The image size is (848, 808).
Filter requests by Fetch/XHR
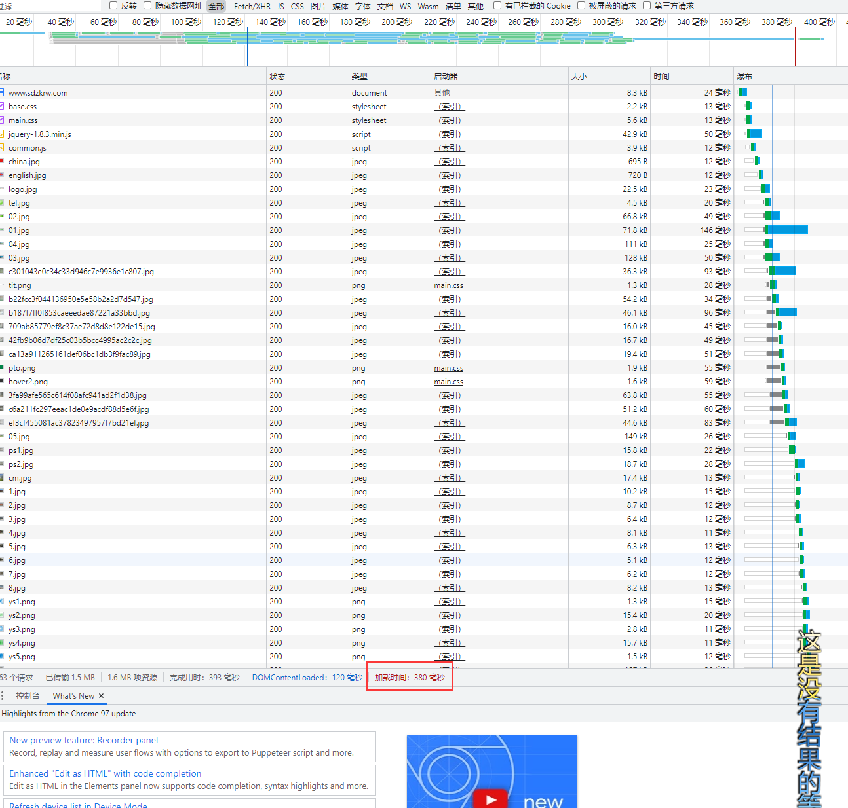252,6
